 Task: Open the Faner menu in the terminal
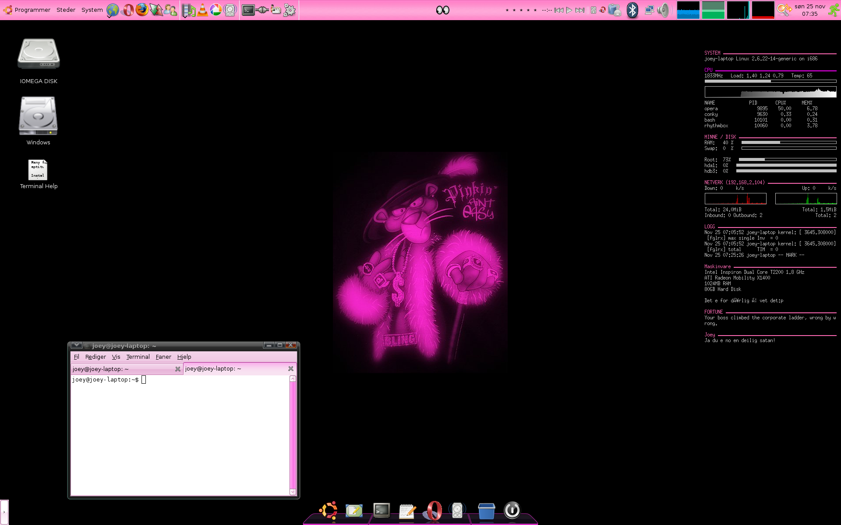pyautogui.click(x=163, y=357)
